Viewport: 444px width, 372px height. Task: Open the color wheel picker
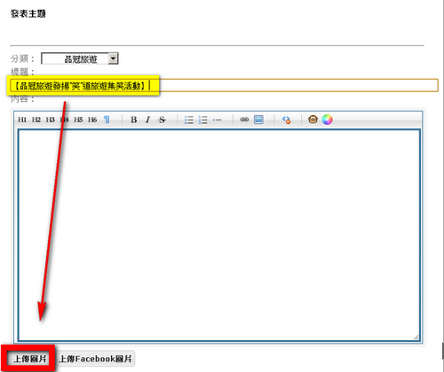[327, 120]
